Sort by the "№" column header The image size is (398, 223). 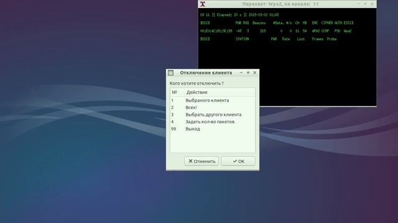tap(177, 92)
